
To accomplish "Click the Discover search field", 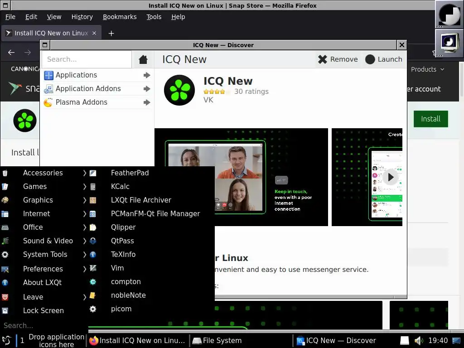I will pos(87,59).
